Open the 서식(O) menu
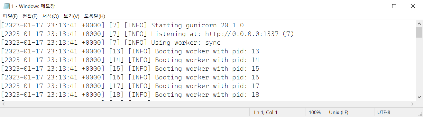Screen dimensions: 423x117 51,16
